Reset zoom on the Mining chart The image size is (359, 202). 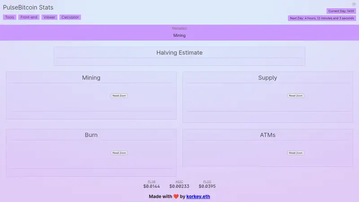(119, 96)
